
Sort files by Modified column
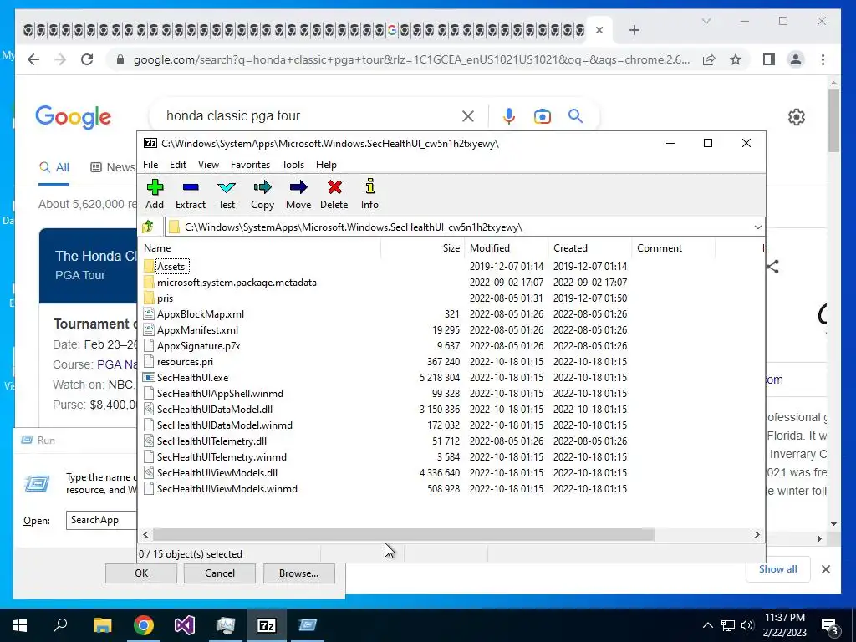tap(506, 247)
